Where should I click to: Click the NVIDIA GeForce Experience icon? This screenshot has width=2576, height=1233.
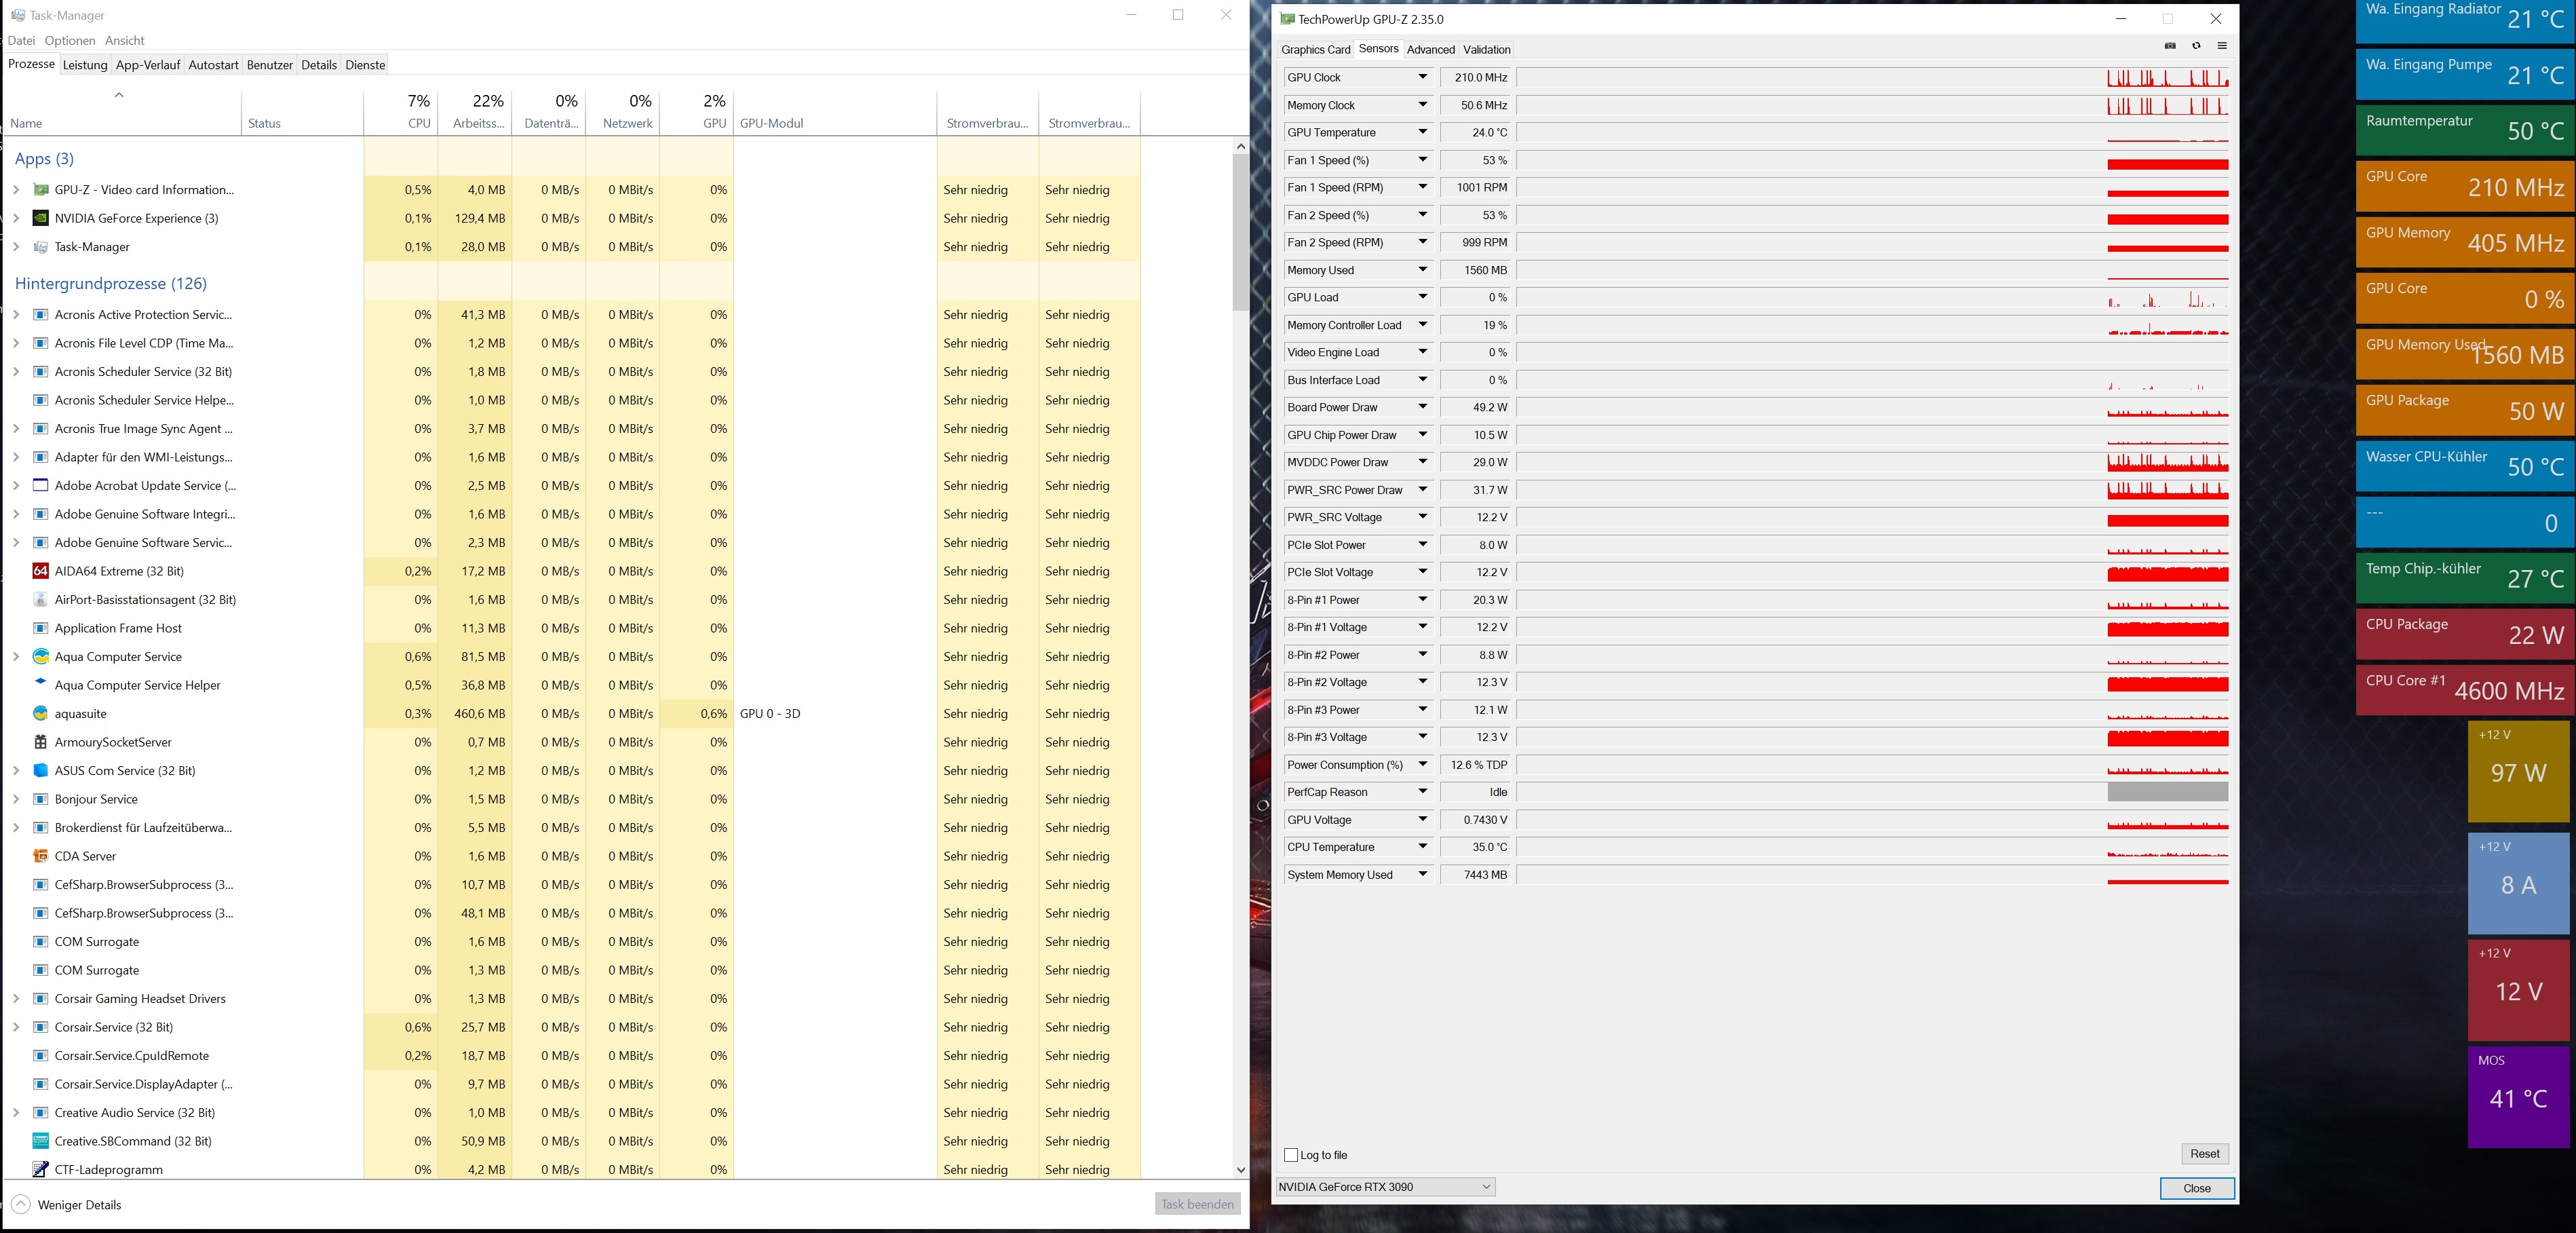click(41, 218)
